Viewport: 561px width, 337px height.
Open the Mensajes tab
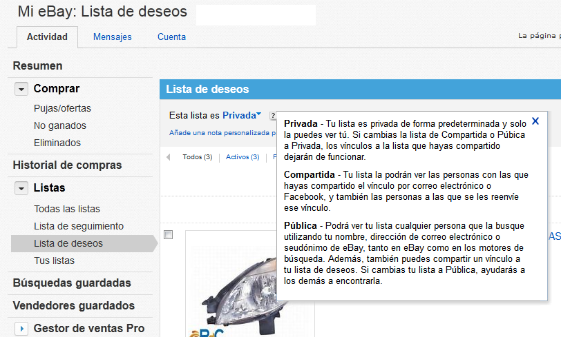coord(113,37)
